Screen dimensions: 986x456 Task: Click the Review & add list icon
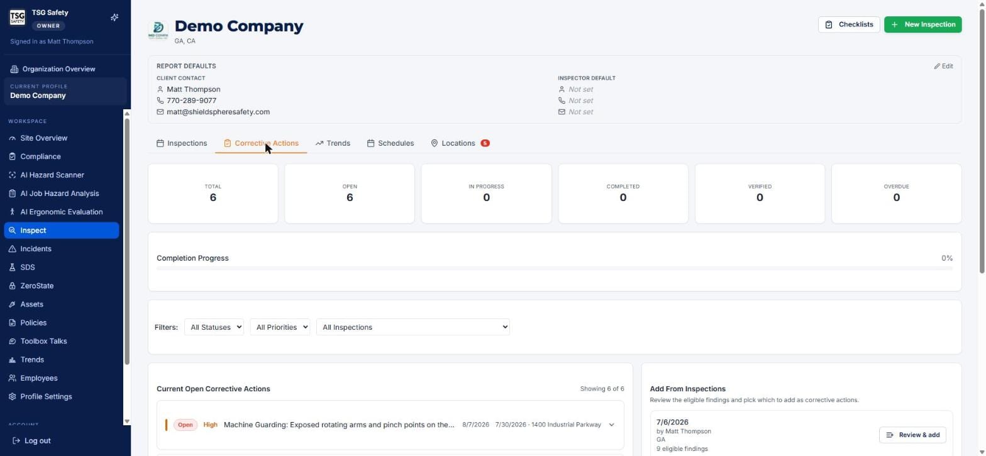point(890,435)
